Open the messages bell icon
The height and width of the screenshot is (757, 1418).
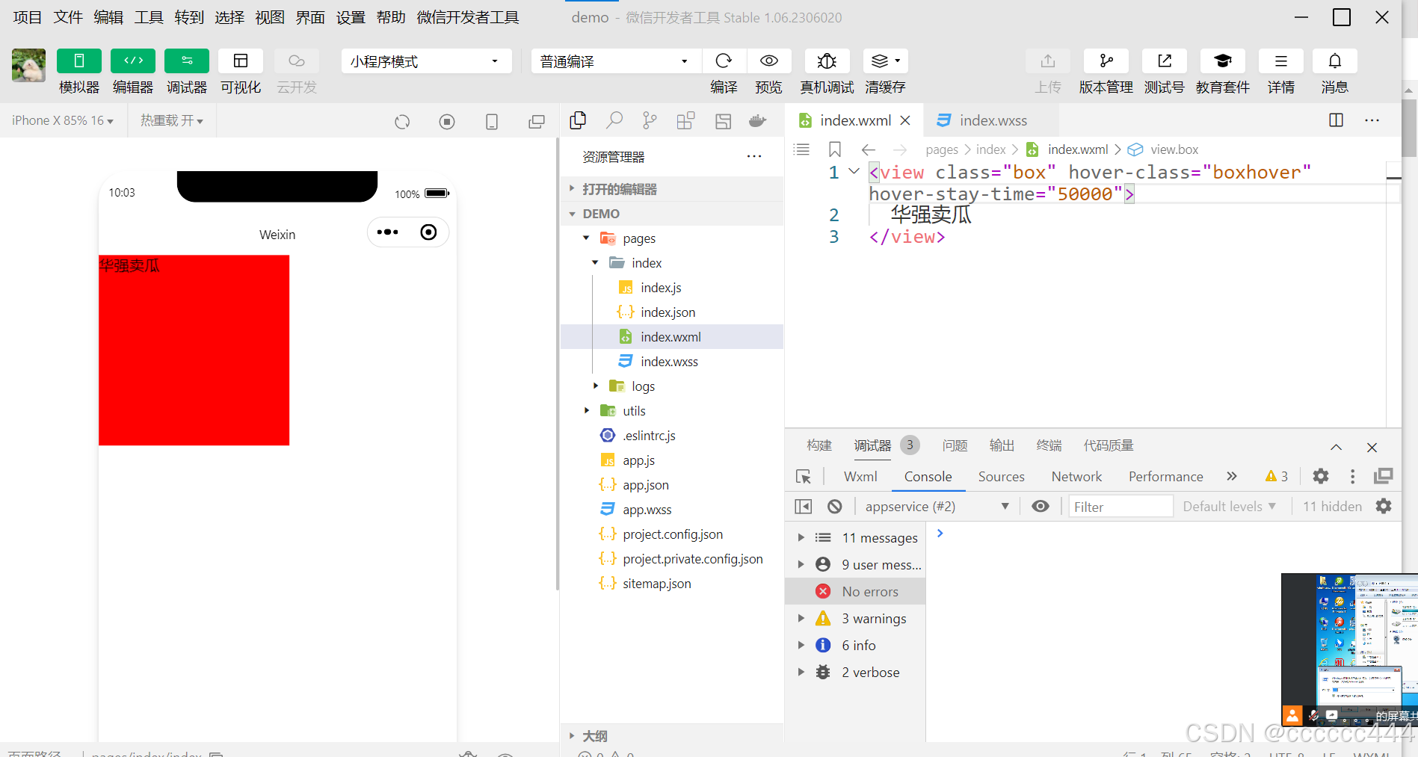coord(1335,61)
